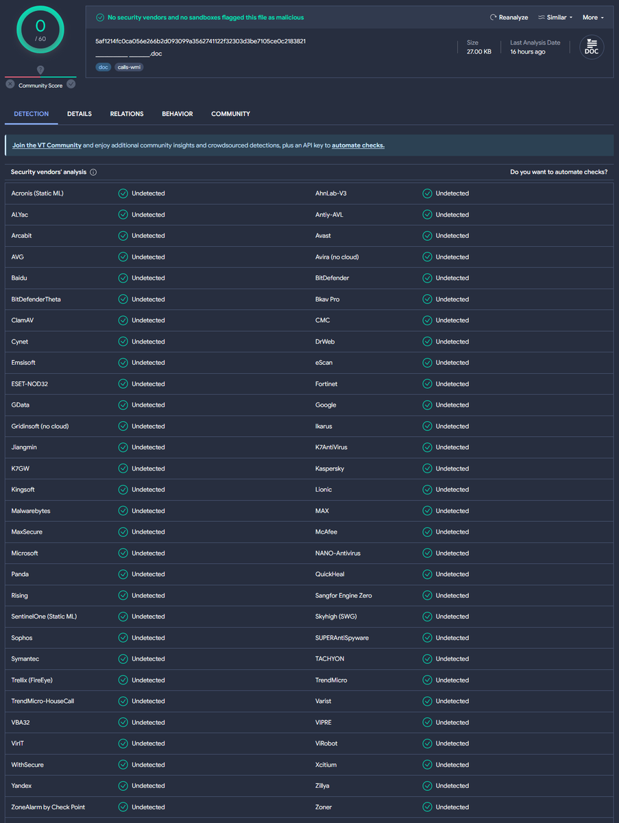Click the 'Avira (no cloud)' vendor name
619x823 pixels.
pos(337,257)
